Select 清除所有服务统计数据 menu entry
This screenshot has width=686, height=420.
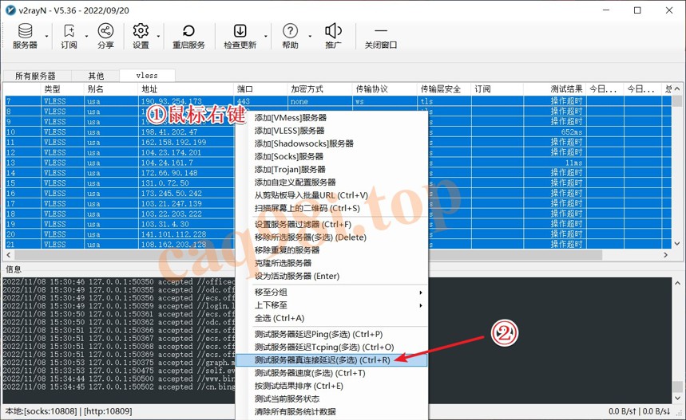coord(331,411)
